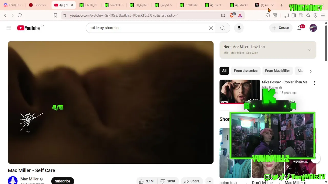Screen dimensions: 328x184
Task: Open the YouTube hamburger guide menu
Action: point(9,28)
